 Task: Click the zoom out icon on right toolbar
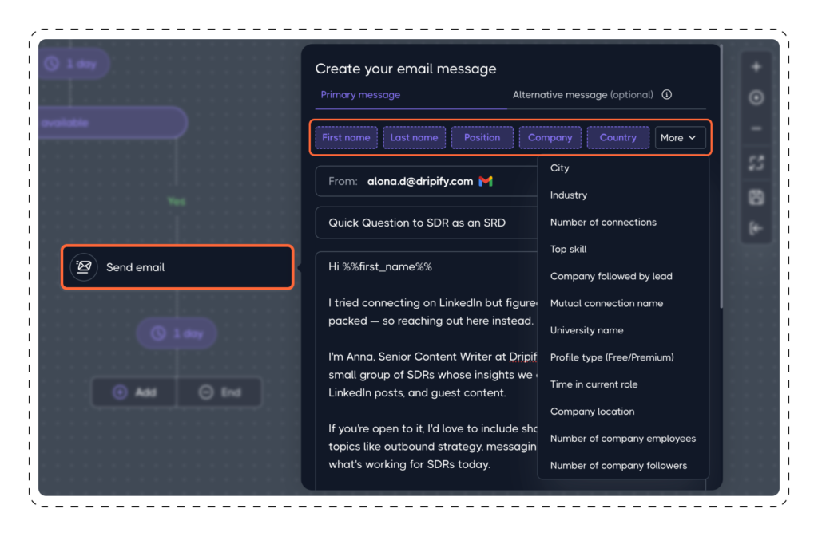click(756, 128)
